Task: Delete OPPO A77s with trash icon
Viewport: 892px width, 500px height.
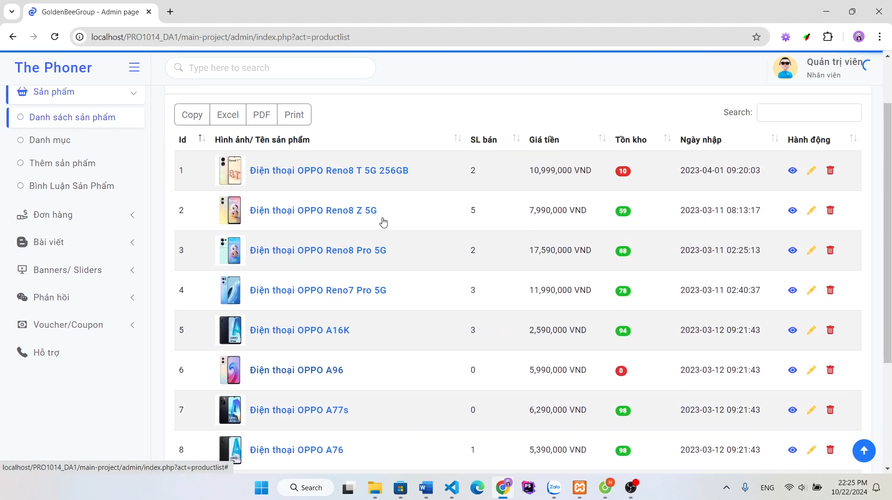Action: click(x=830, y=410)
